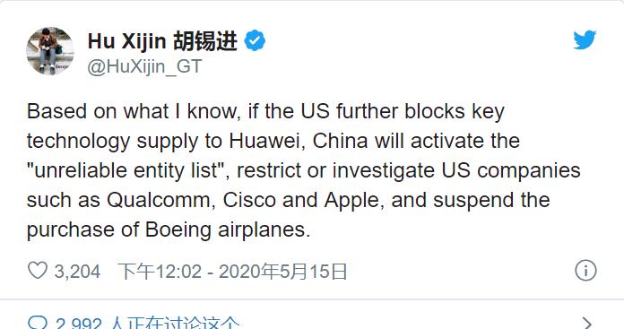Visit the @HuXijin_GT handle link
624x329 pixels.
point(144,66)
